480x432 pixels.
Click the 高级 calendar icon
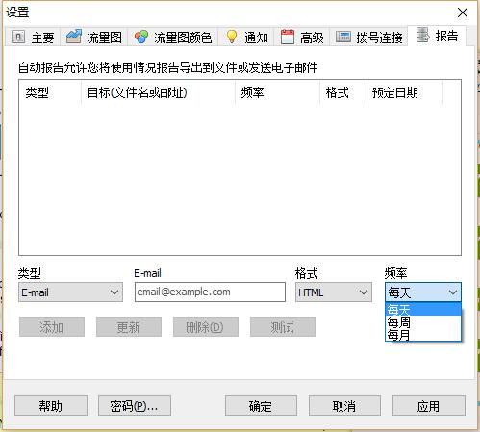tap(288, 37)
